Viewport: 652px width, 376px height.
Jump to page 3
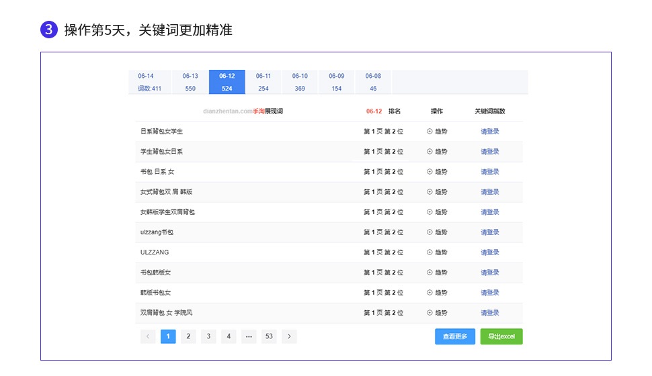pos(208,336)
